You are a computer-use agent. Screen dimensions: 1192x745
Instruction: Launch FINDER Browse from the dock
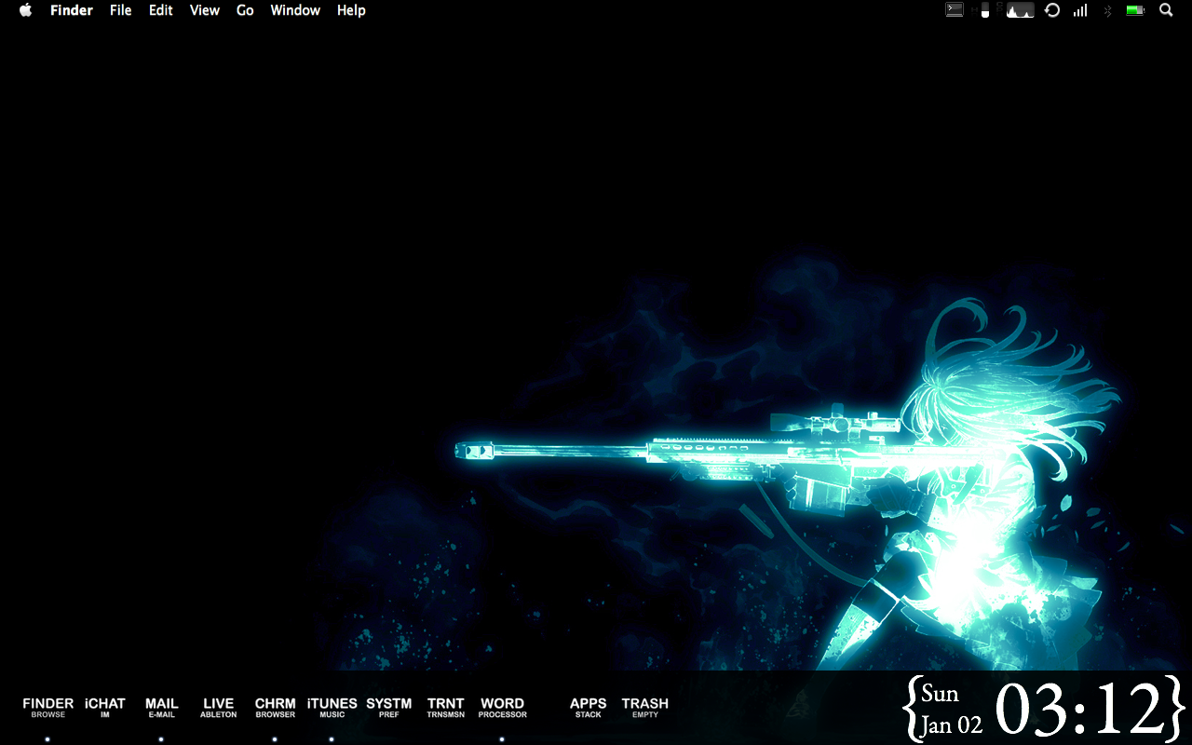pyautogui.click(x=48, y=708)
